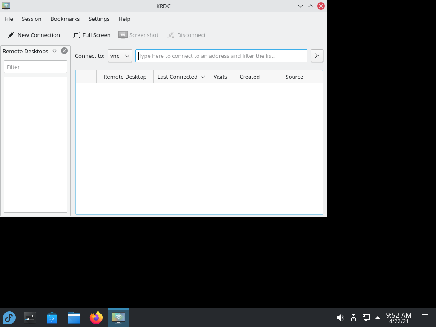Open the Bookmarks menu
Image resolution: width=436 pixels, height=327 pixels.
click(65, 19)
